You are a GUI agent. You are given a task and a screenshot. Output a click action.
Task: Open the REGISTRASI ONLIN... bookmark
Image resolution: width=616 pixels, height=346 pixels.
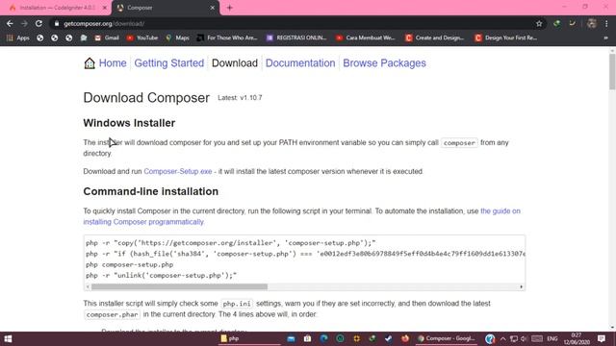[296, 38]
